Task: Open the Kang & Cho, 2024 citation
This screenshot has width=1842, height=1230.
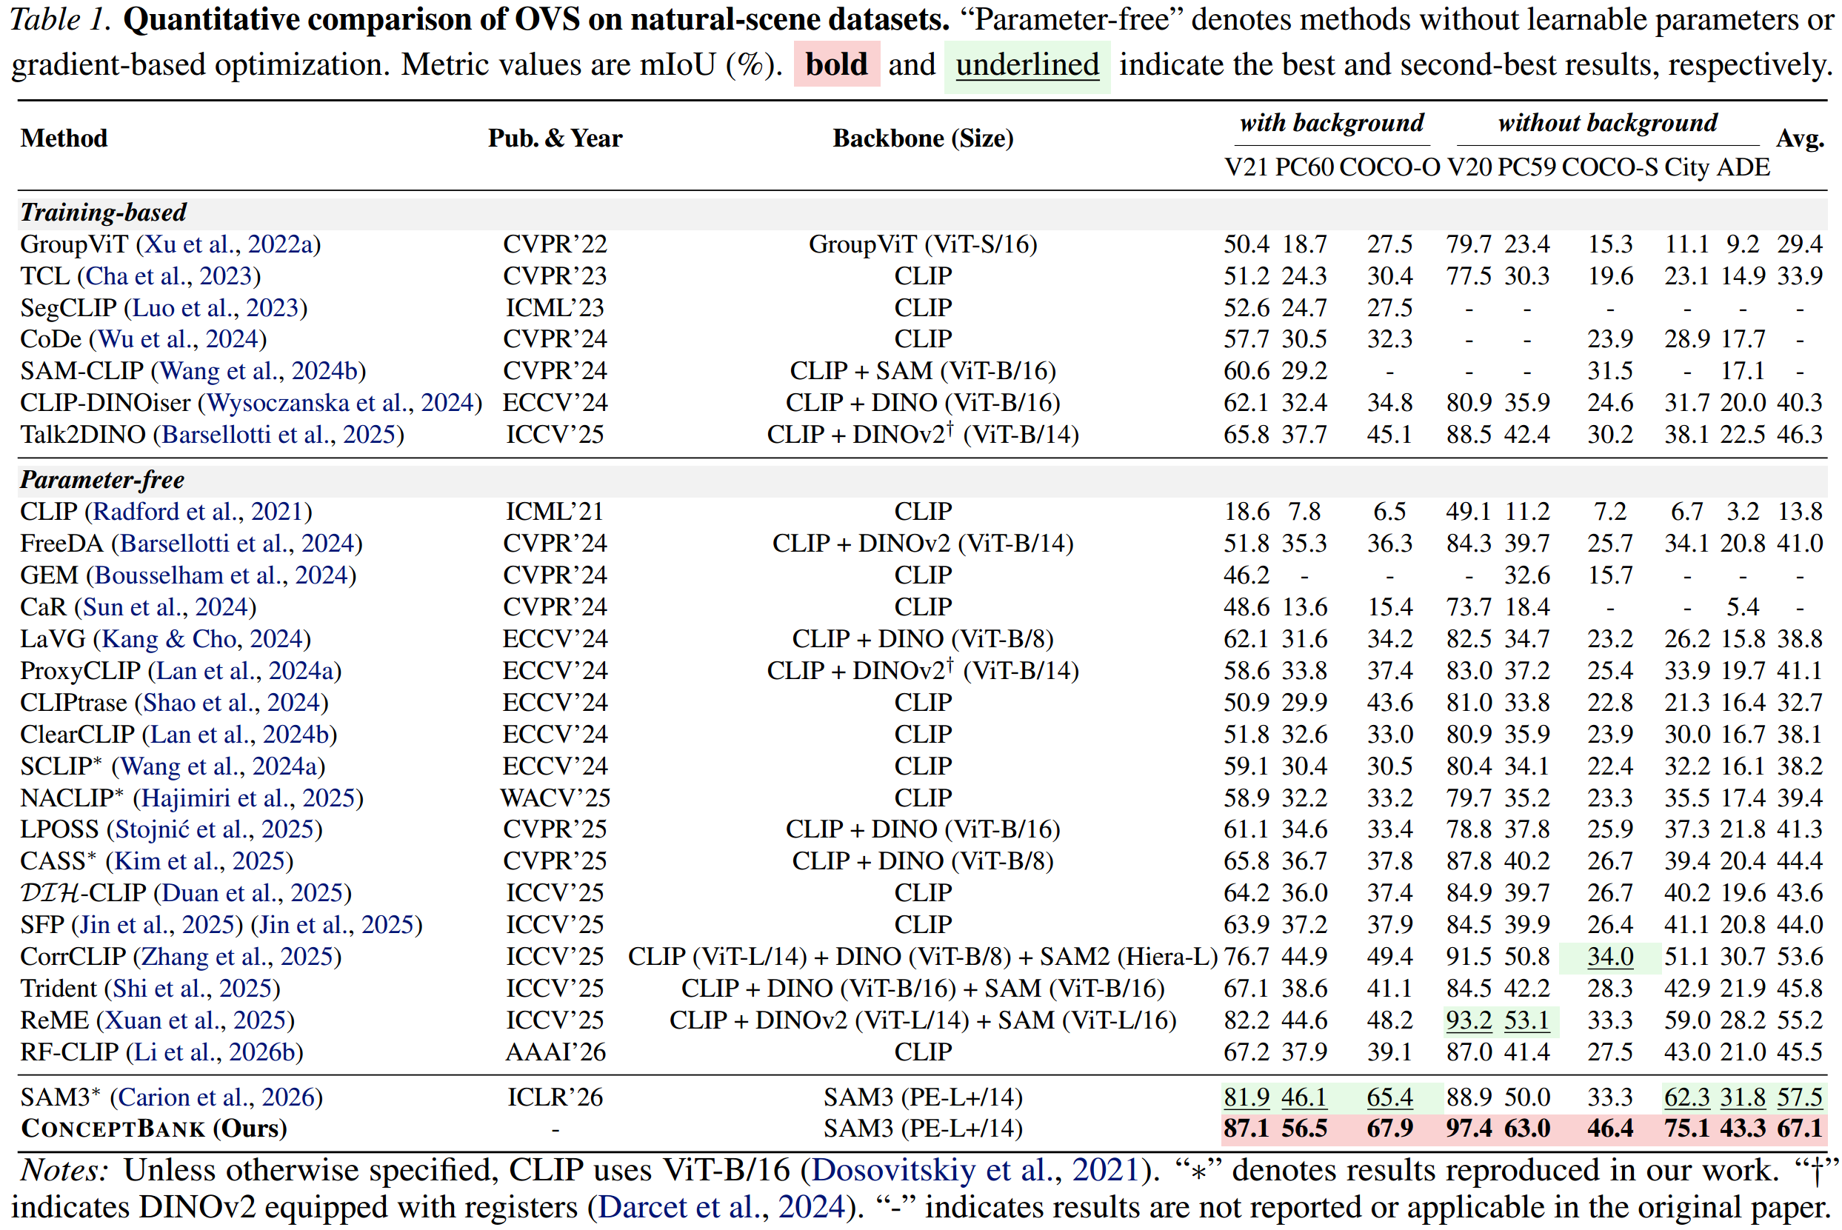Action: coord(203,638)
